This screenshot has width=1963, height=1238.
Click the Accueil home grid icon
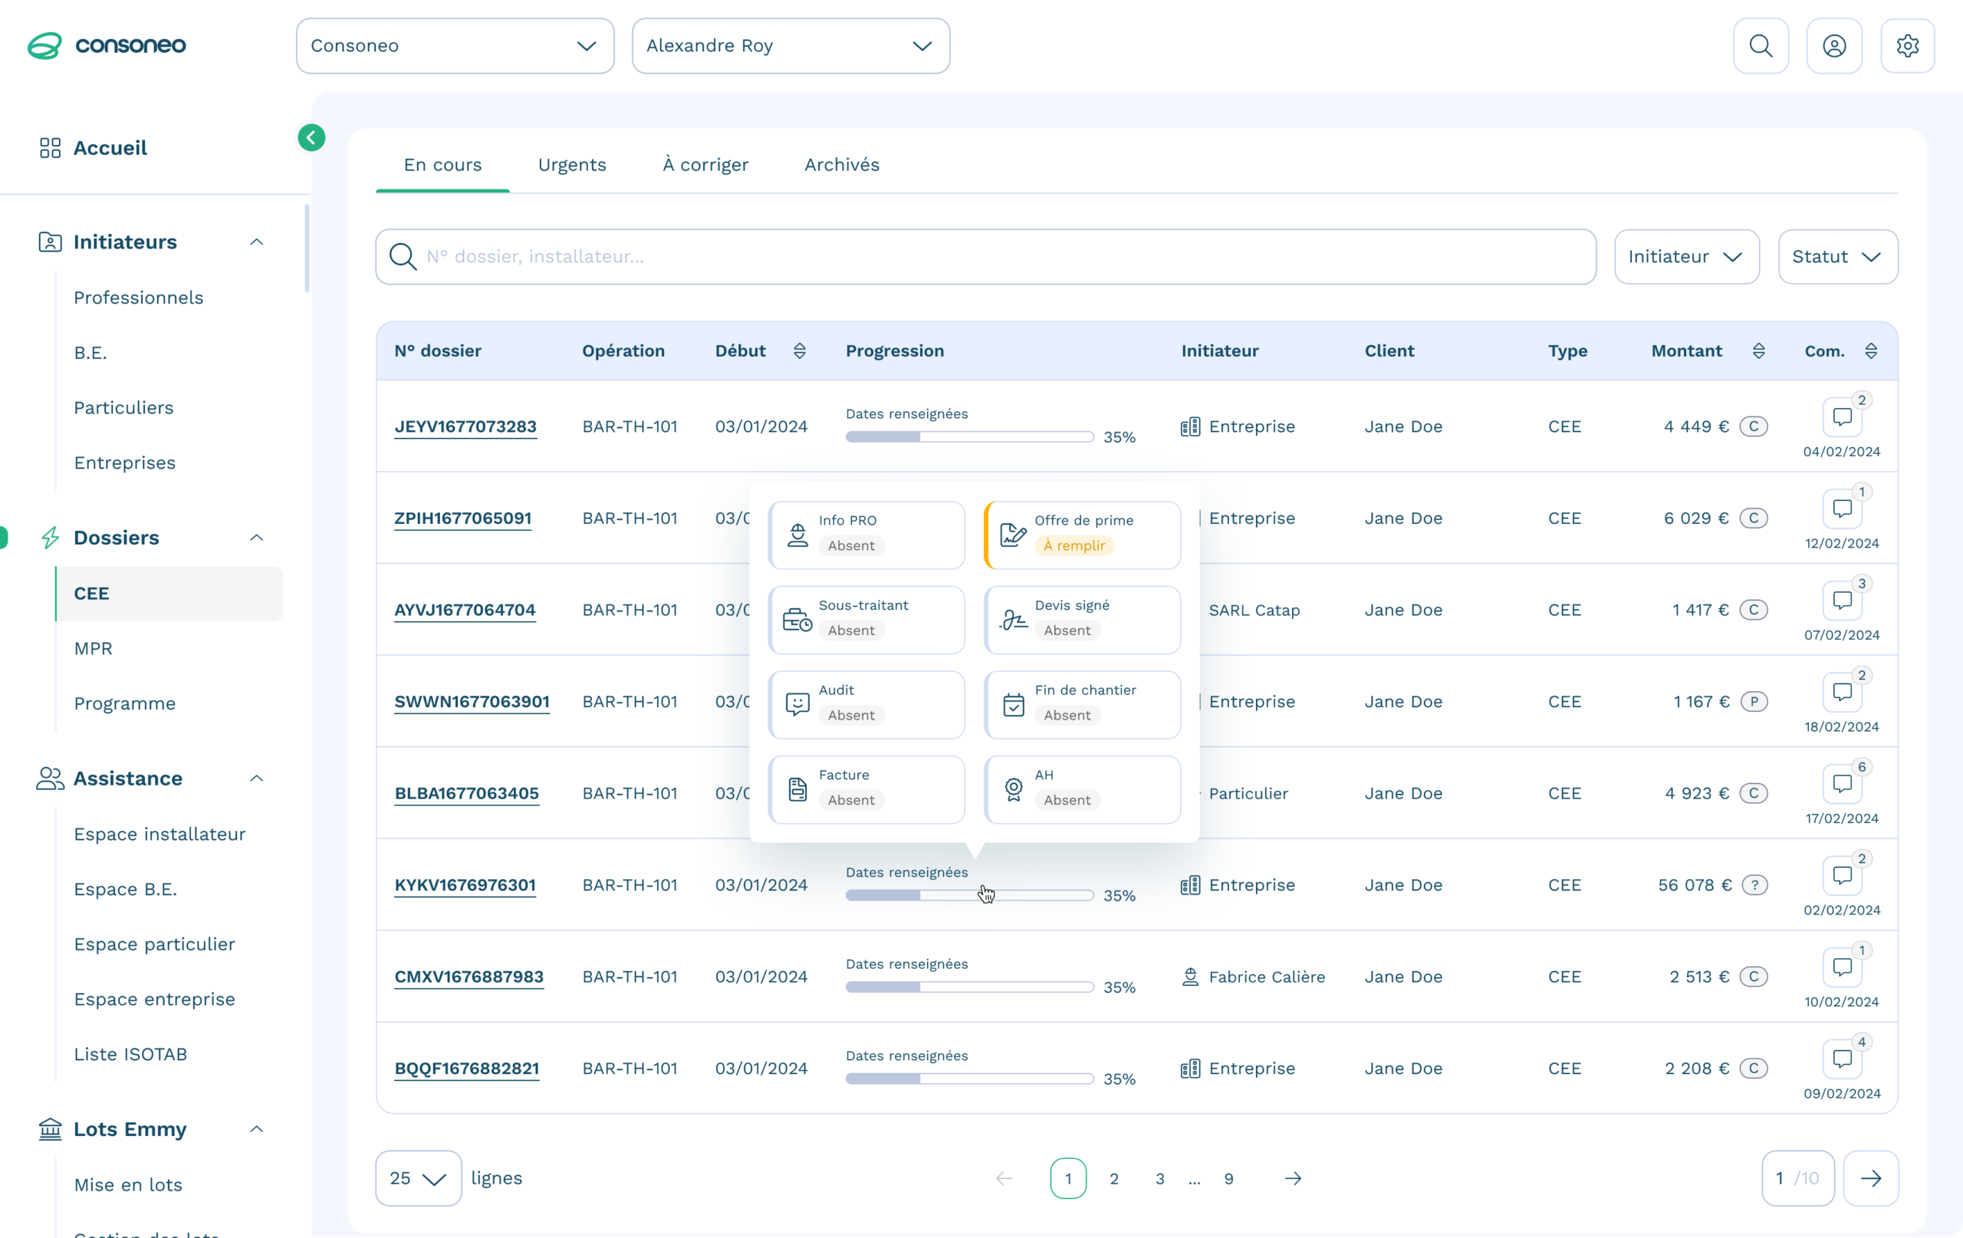(x=50, y=147)
